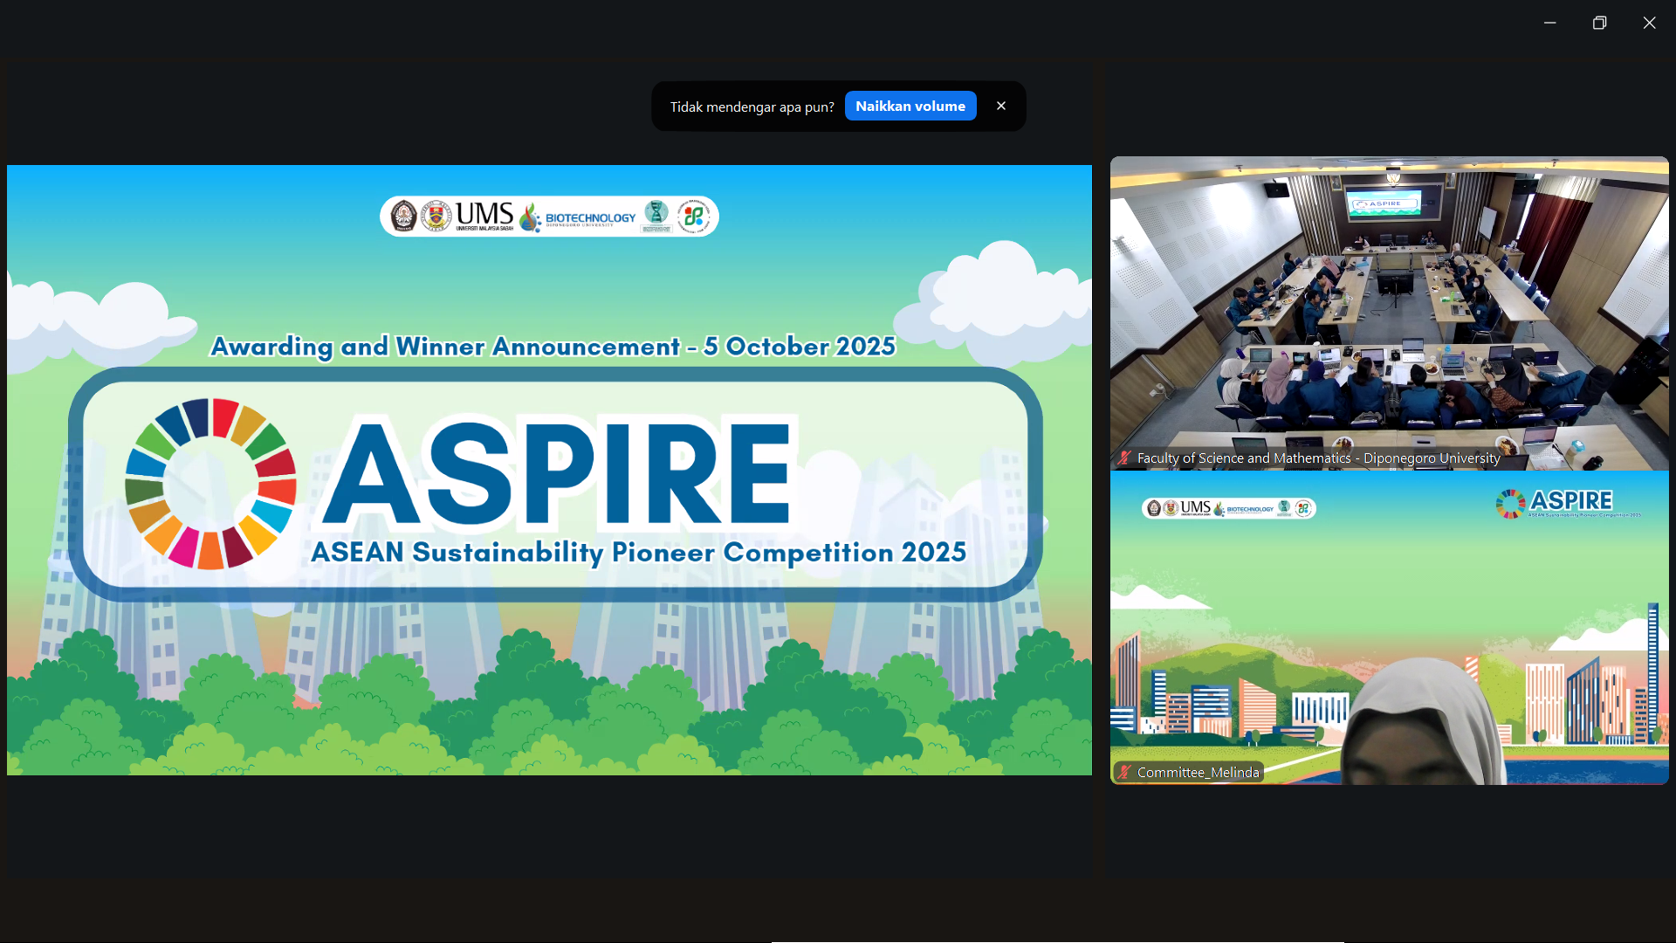Viewport: 1676px width, 943px height.
Task: Click the DNA hourglass logo on the slide banner
Action: tap(655, 216)
